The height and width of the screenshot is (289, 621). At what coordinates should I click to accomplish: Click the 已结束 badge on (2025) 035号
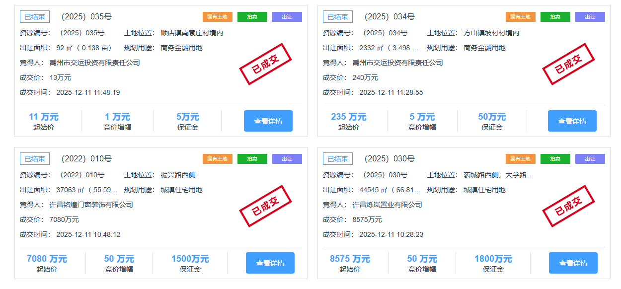pyautogui.click(x=35, y=17)
